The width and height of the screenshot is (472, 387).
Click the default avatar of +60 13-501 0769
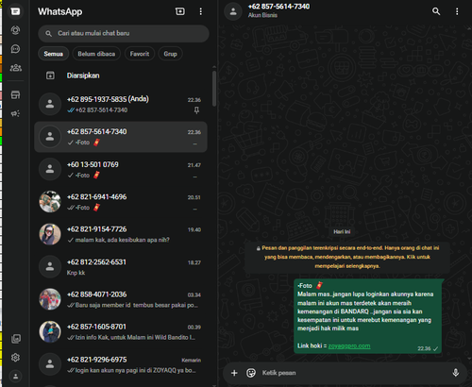pos(50,169)
